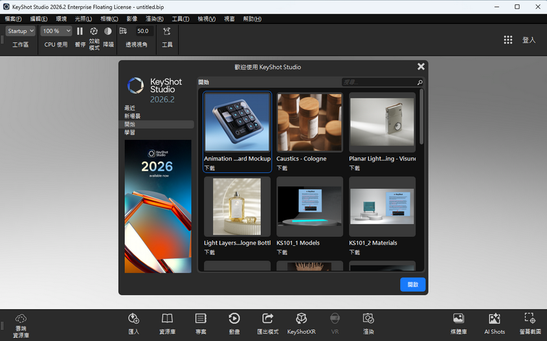
Task: Open the KeyShotXR cube icon
Action: 301,318
